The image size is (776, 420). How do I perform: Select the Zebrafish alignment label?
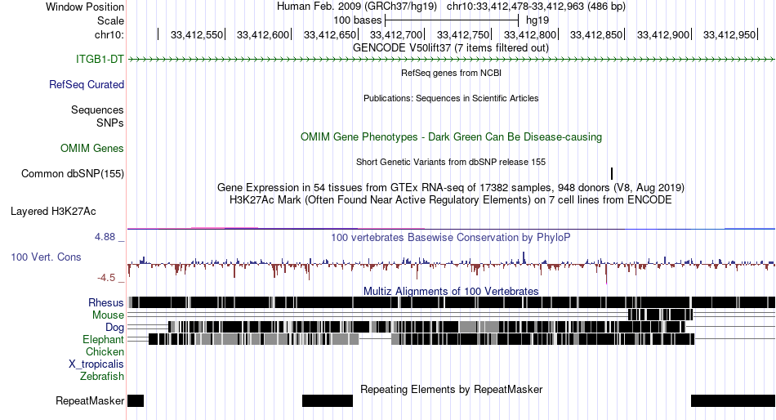[x=102, y=376]
